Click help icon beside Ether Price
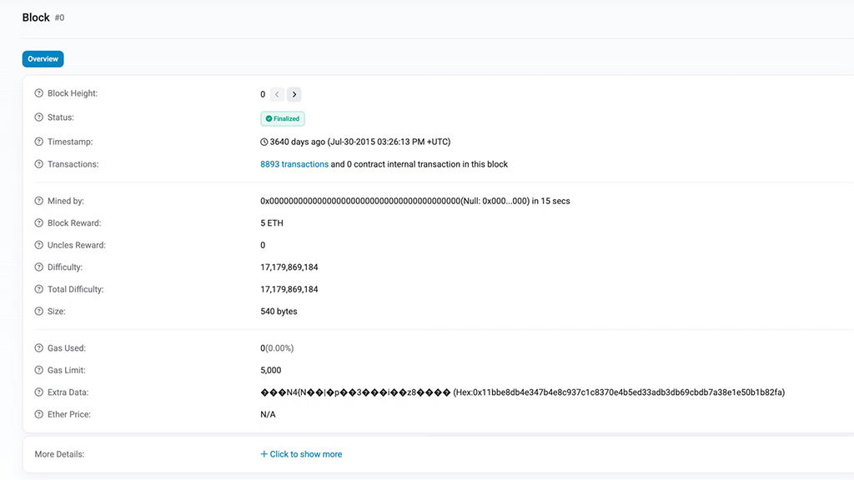 tap(39, 415)
